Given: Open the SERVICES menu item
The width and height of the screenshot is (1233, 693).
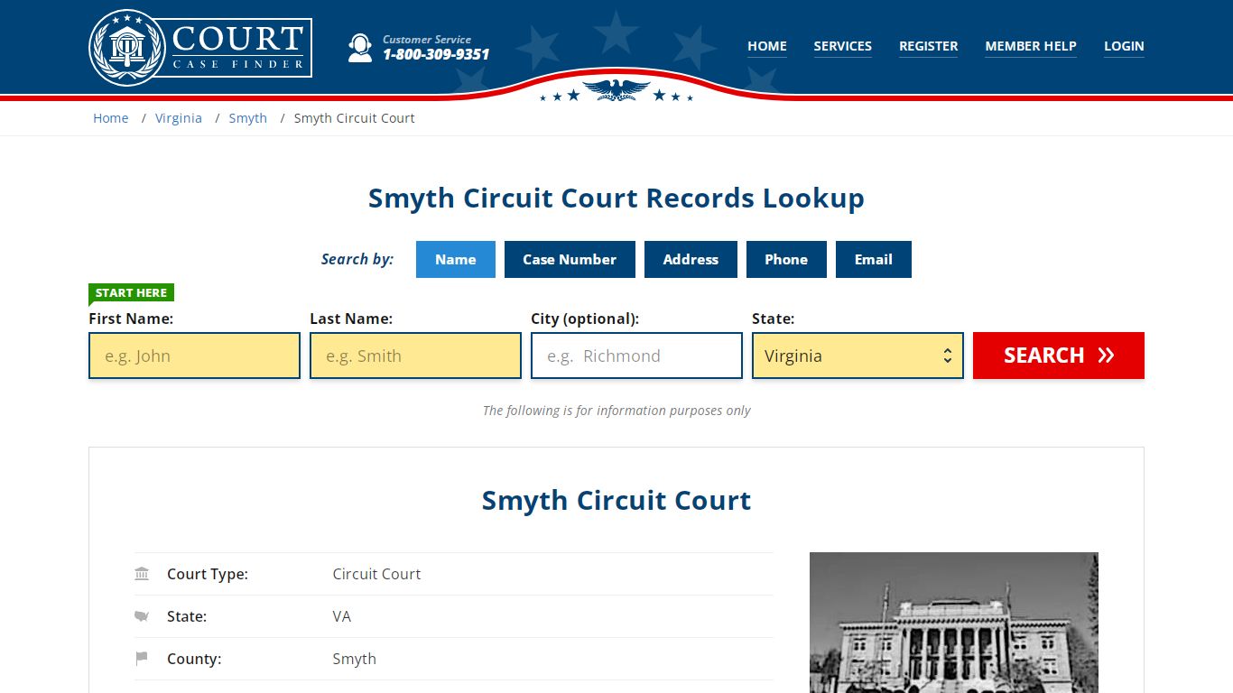Looking at the screenshot, I should click(x=843, y=46).
